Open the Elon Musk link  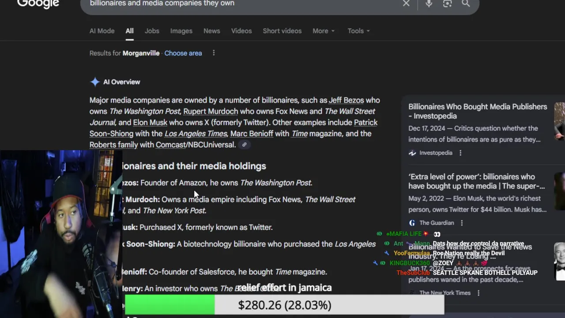coord(150,122)
